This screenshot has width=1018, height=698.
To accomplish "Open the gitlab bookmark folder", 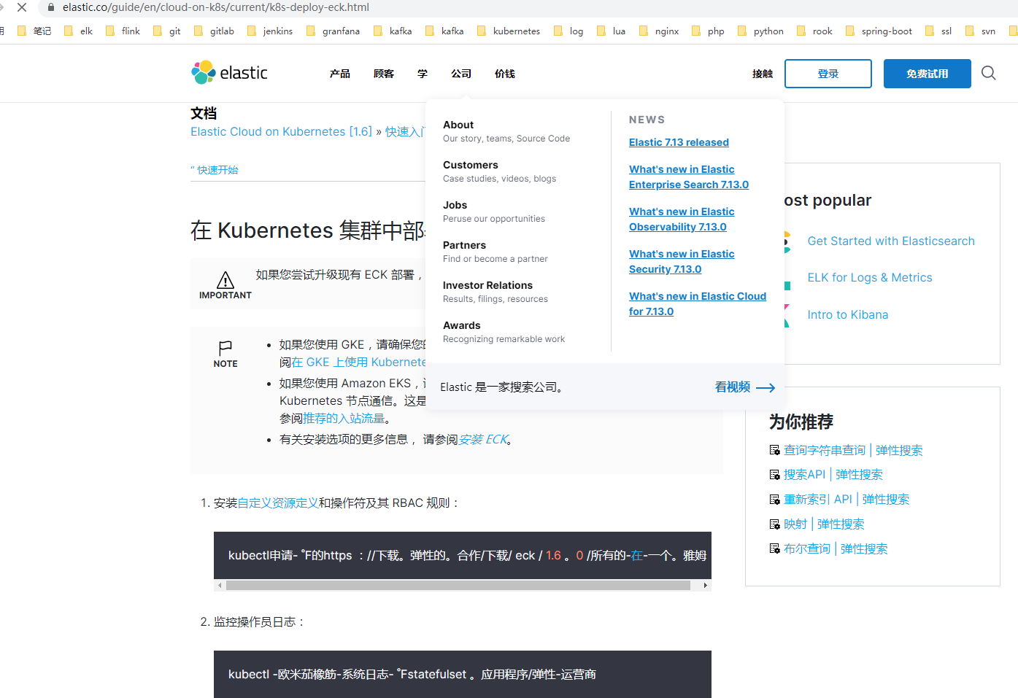I will (x=214, y=31).
